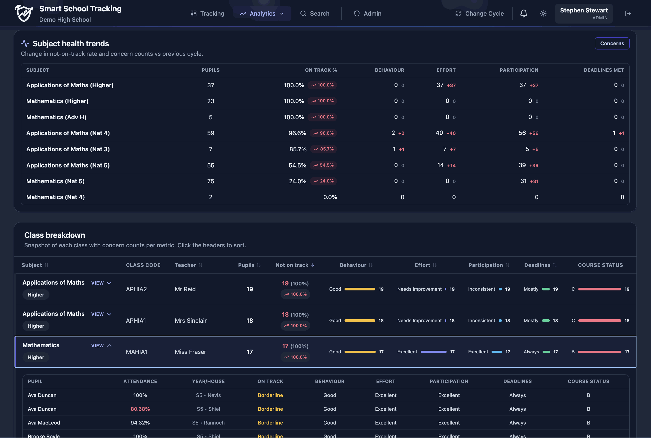Click the CLASS CODE column header
Image resolution: width=651 pixels, height=438 pixels.
[143, 265]
